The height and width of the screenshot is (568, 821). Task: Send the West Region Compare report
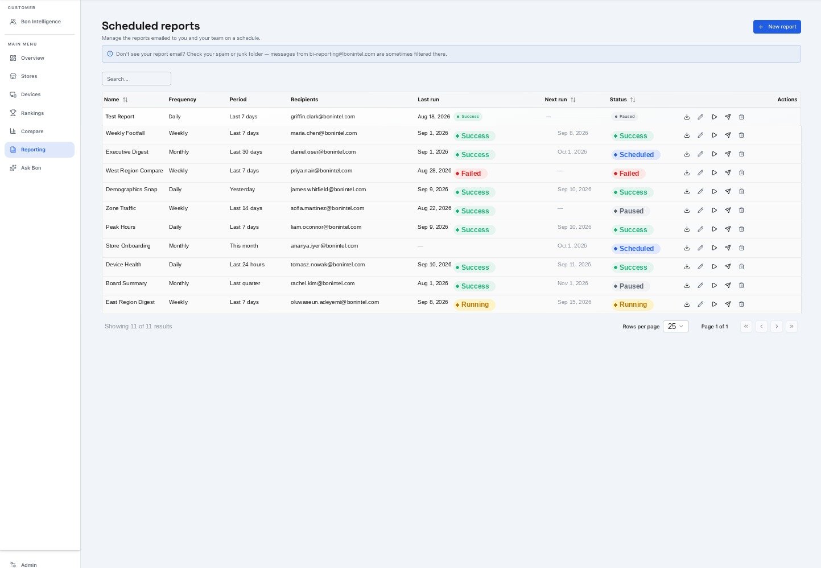728,173
